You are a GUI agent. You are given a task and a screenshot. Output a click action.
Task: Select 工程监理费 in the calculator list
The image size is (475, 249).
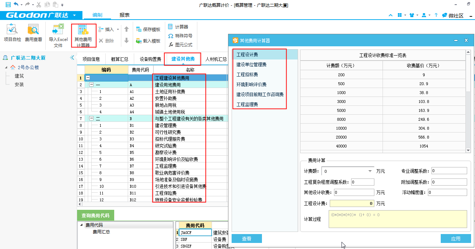click(247, 104)
